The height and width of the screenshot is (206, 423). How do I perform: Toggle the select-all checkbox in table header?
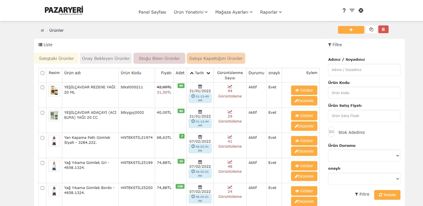coord(42,73)
